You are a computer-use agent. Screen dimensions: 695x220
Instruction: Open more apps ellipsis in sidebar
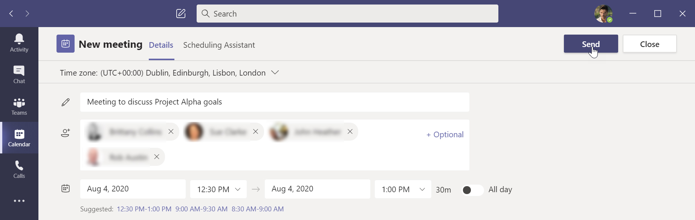[x=19, y=201]
